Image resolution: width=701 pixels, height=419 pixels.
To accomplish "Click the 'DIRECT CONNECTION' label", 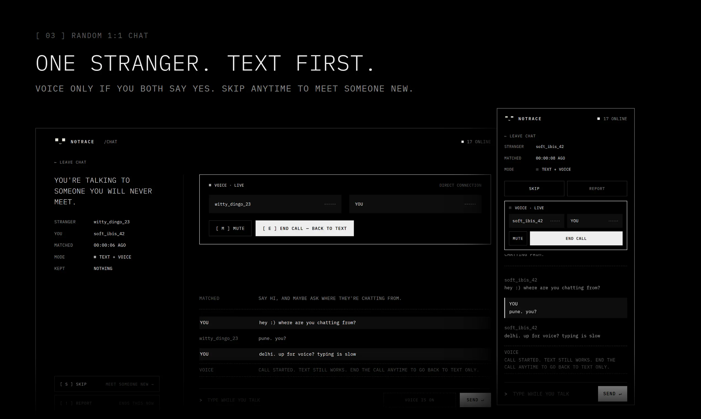I will (460, 185).
